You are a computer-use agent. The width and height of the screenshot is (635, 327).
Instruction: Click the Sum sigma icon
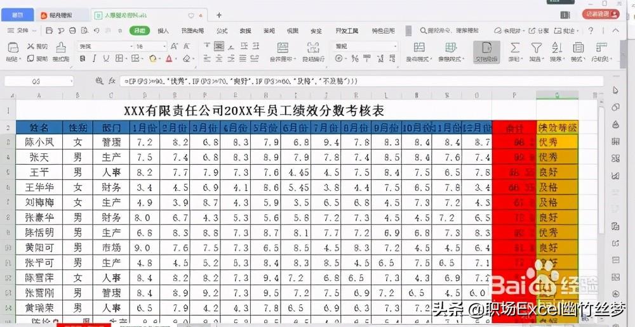tap(515, 48)
